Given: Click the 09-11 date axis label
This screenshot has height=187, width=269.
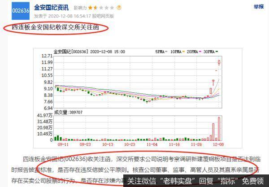Looking at the screenshot, I should (x=63, y=144).
